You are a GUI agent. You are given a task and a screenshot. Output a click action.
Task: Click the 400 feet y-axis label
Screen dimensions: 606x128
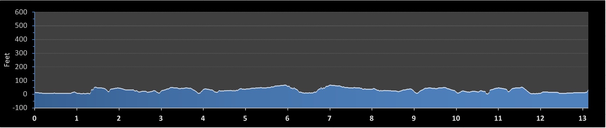pyautogui.click(x=21, y=40)
